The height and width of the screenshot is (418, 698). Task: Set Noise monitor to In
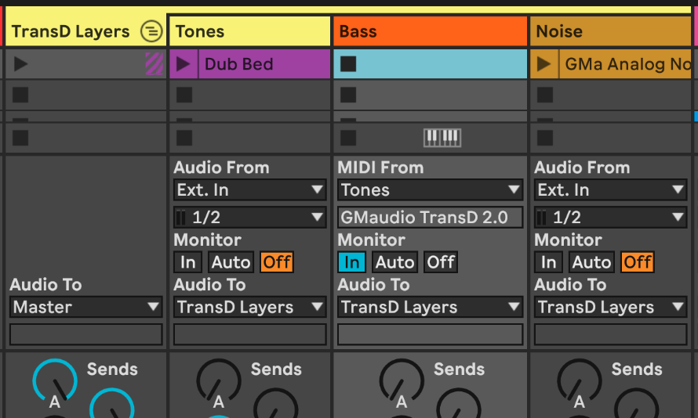point(548,262)
